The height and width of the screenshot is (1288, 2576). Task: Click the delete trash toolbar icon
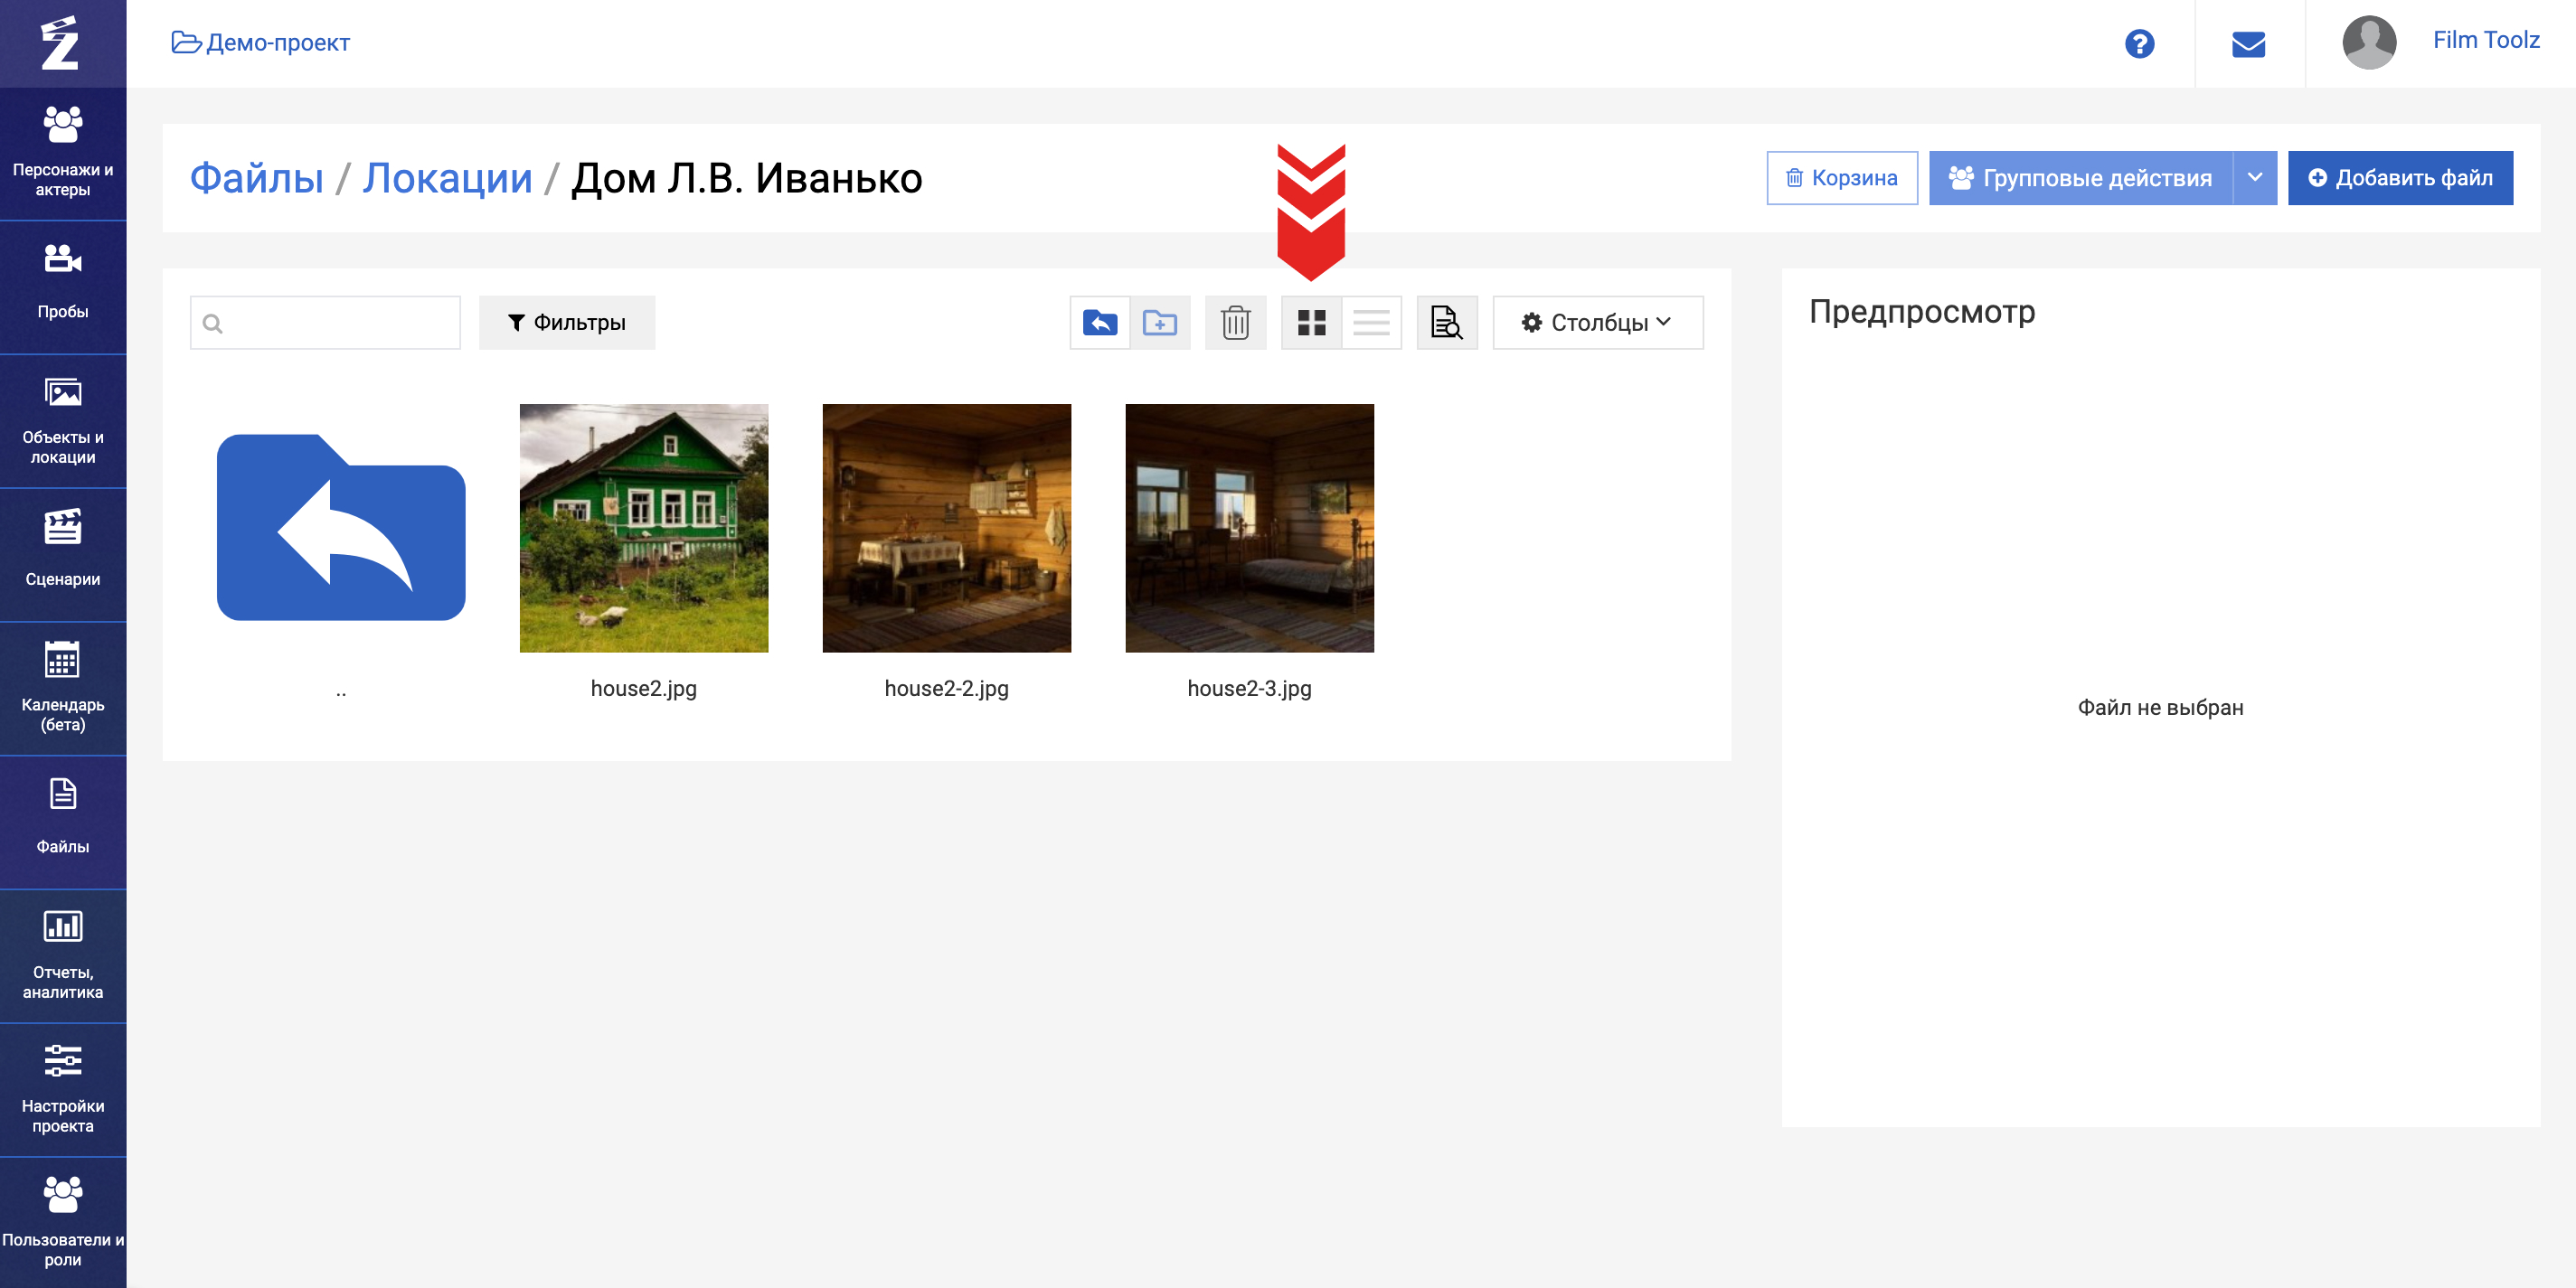pos(1235,322)
